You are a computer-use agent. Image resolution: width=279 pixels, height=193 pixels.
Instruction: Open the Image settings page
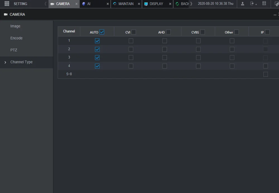26,26
